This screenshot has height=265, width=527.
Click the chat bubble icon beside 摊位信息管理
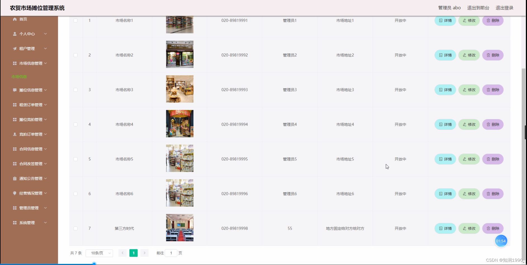15,90
